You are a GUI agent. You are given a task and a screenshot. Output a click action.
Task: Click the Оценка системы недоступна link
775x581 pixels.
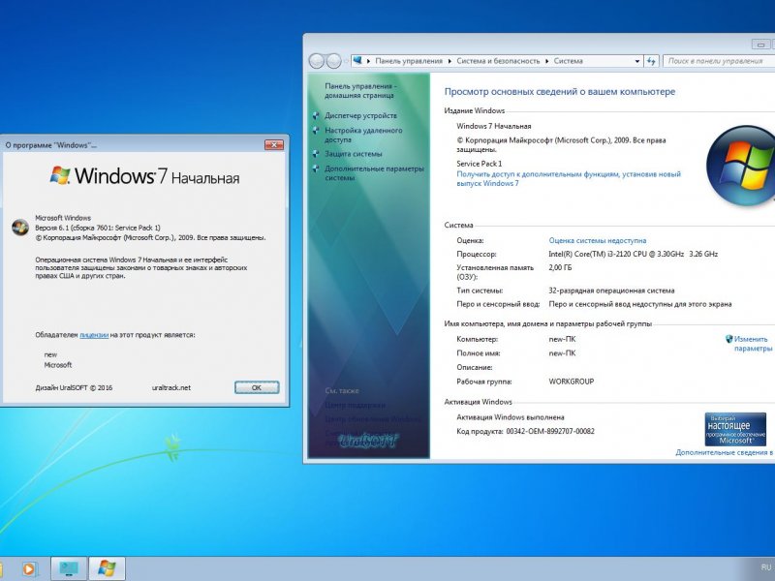point(597,240)
